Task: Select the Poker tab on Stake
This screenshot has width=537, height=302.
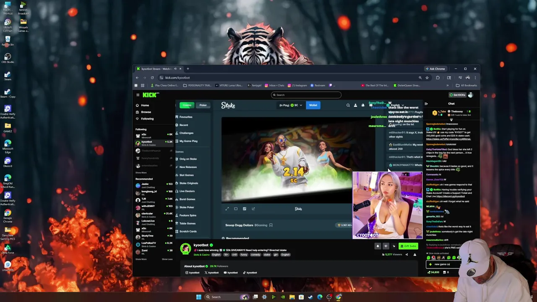Action: [203, 105]
